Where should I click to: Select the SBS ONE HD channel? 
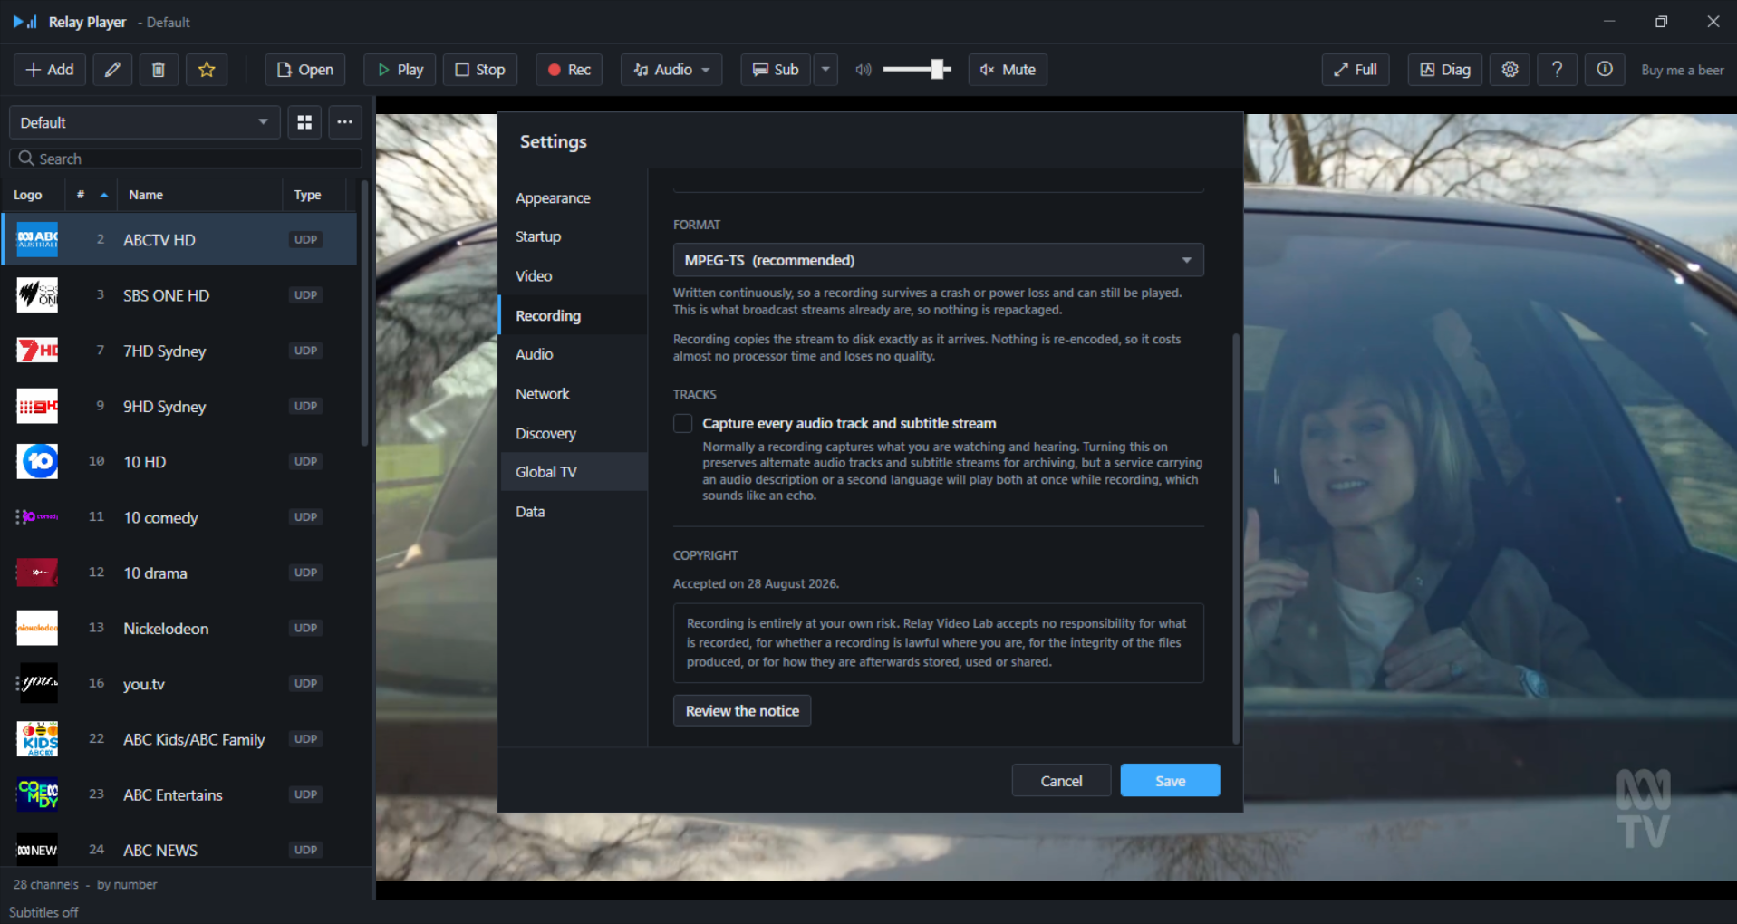point(179,295)
